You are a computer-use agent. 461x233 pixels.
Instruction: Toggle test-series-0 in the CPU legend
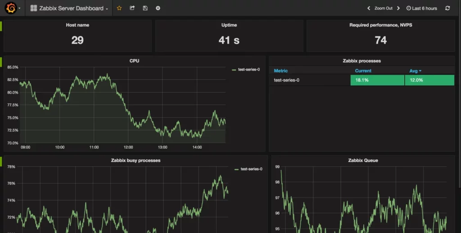pyautogui.click(x=249, y=70)
